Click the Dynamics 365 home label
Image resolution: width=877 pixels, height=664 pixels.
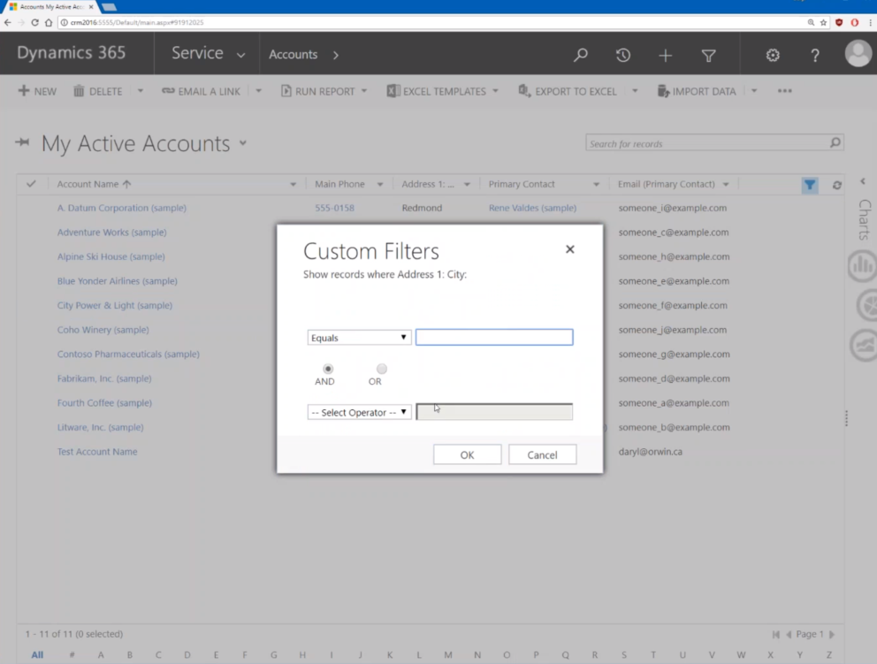tap(71, 52)
